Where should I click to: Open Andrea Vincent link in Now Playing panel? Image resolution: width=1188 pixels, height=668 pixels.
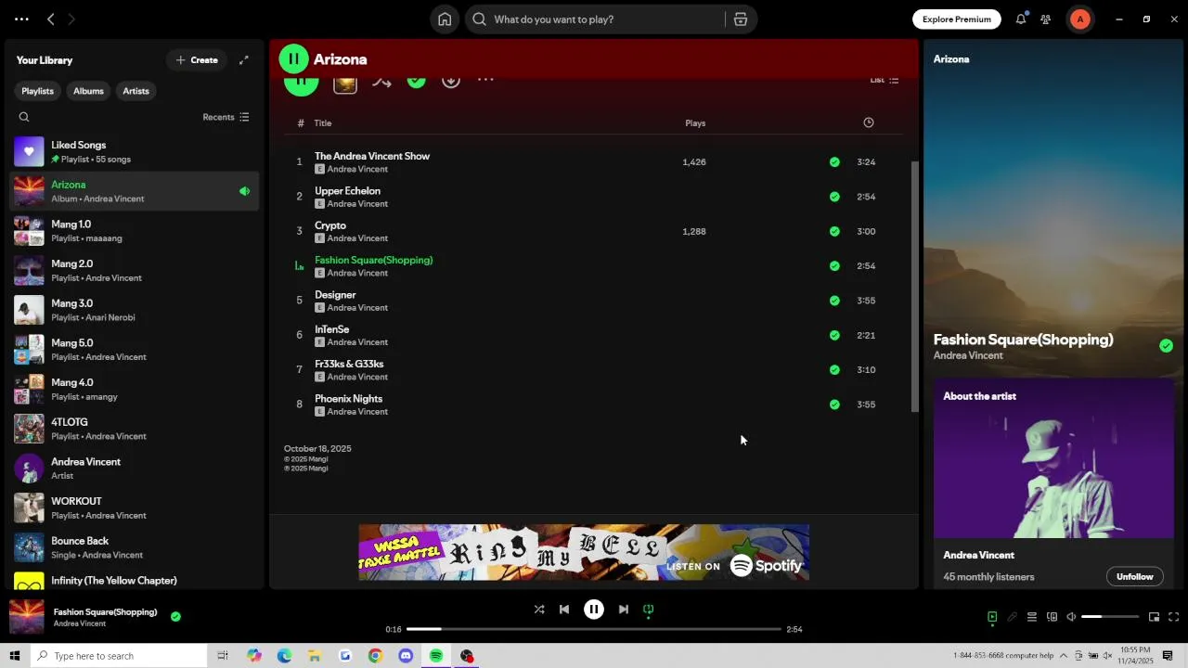point(968,356)
